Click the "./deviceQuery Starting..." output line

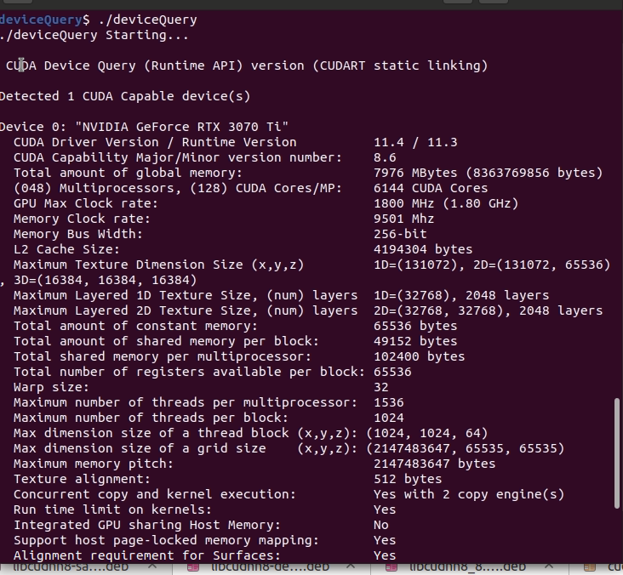pyautogui.click(x=94, y=35)
